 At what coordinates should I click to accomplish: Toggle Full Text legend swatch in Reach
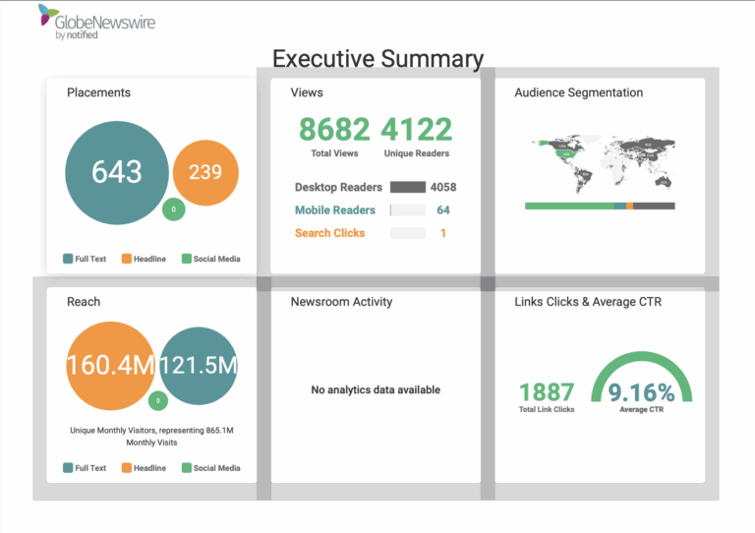(x=68, y=468)
